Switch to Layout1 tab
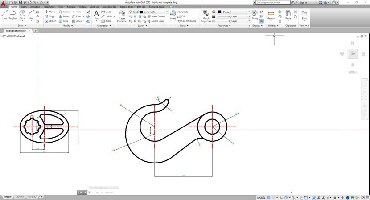 [20, 197]
